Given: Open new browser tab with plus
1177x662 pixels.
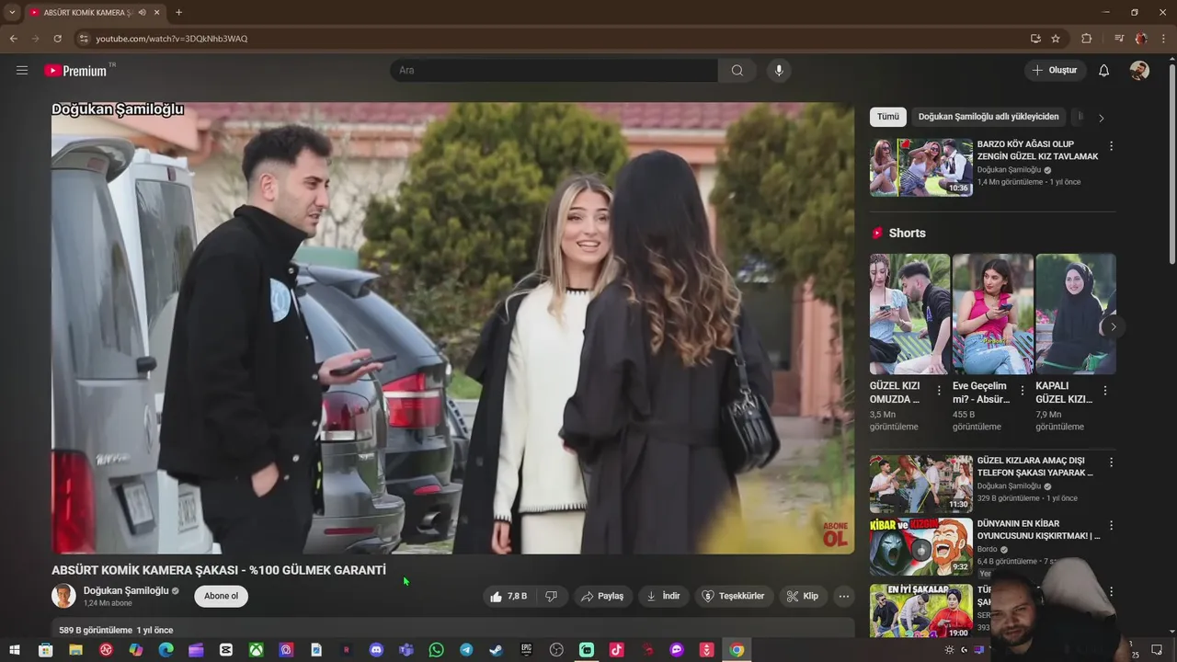Looking at the screenshot, I should (178, 12).
